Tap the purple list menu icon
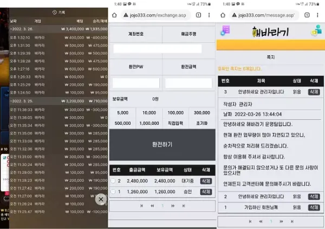Image resolution: width=325 pixels, height=229 pixels. [x=225, y=30]
